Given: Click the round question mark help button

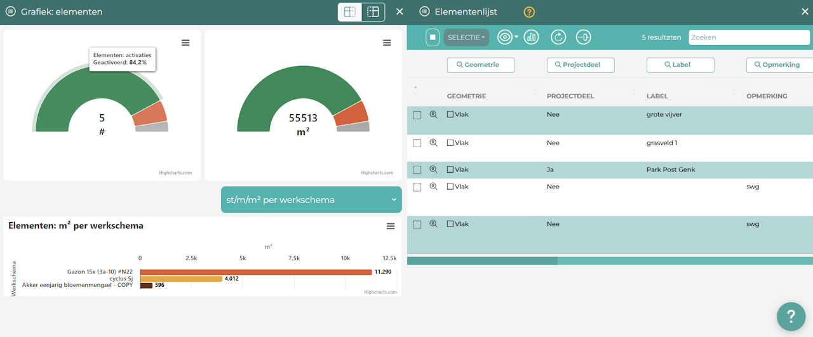Looking at the screenshot, I should tap(791, 315).
